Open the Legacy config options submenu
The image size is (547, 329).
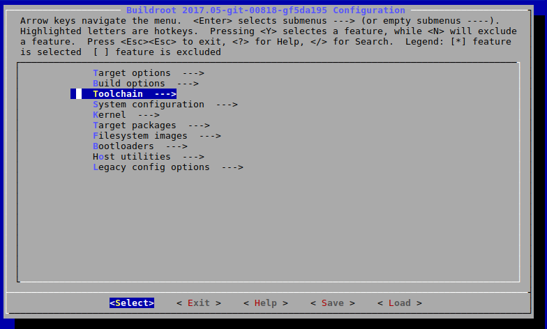(168, 167)
